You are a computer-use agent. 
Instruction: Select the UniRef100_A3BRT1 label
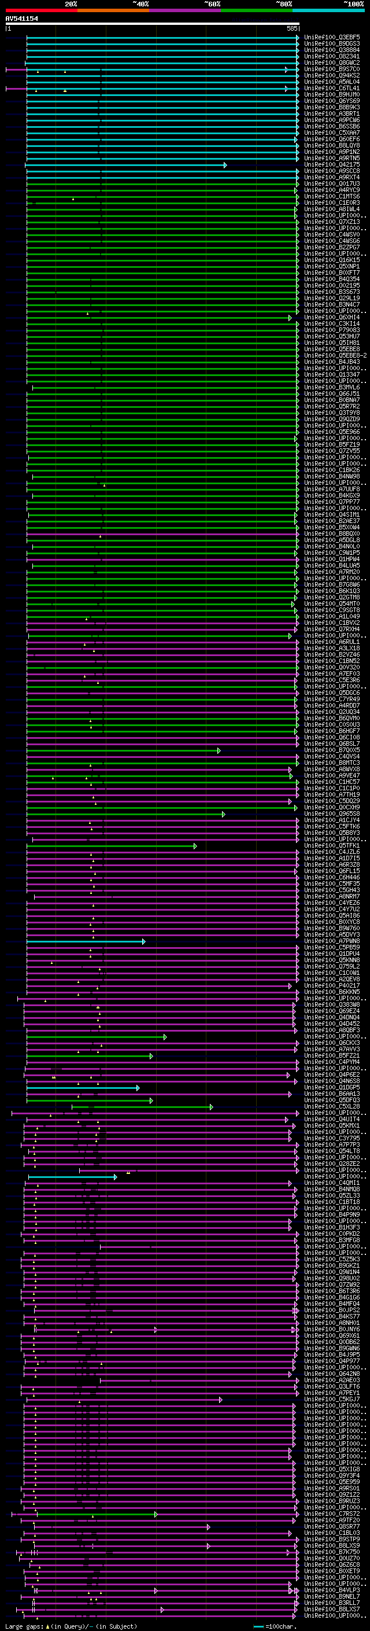(x=332, y=113)
